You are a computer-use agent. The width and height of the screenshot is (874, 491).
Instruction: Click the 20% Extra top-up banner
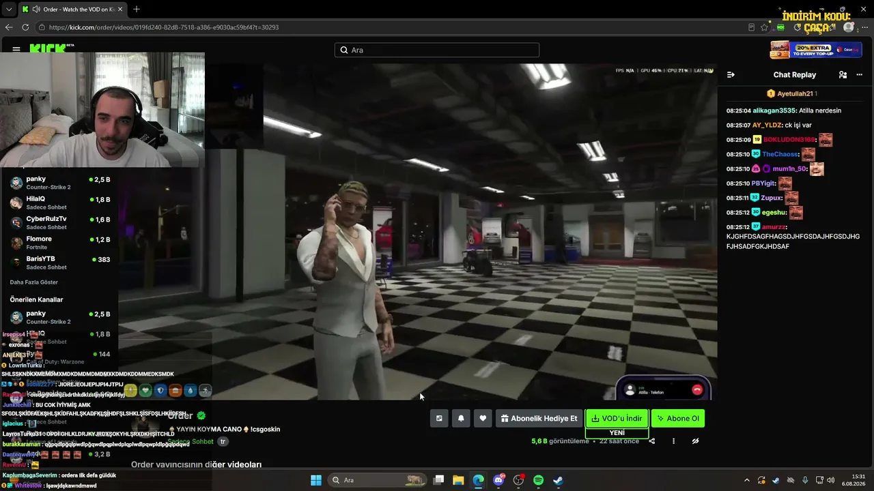click(x=817, y=50)
